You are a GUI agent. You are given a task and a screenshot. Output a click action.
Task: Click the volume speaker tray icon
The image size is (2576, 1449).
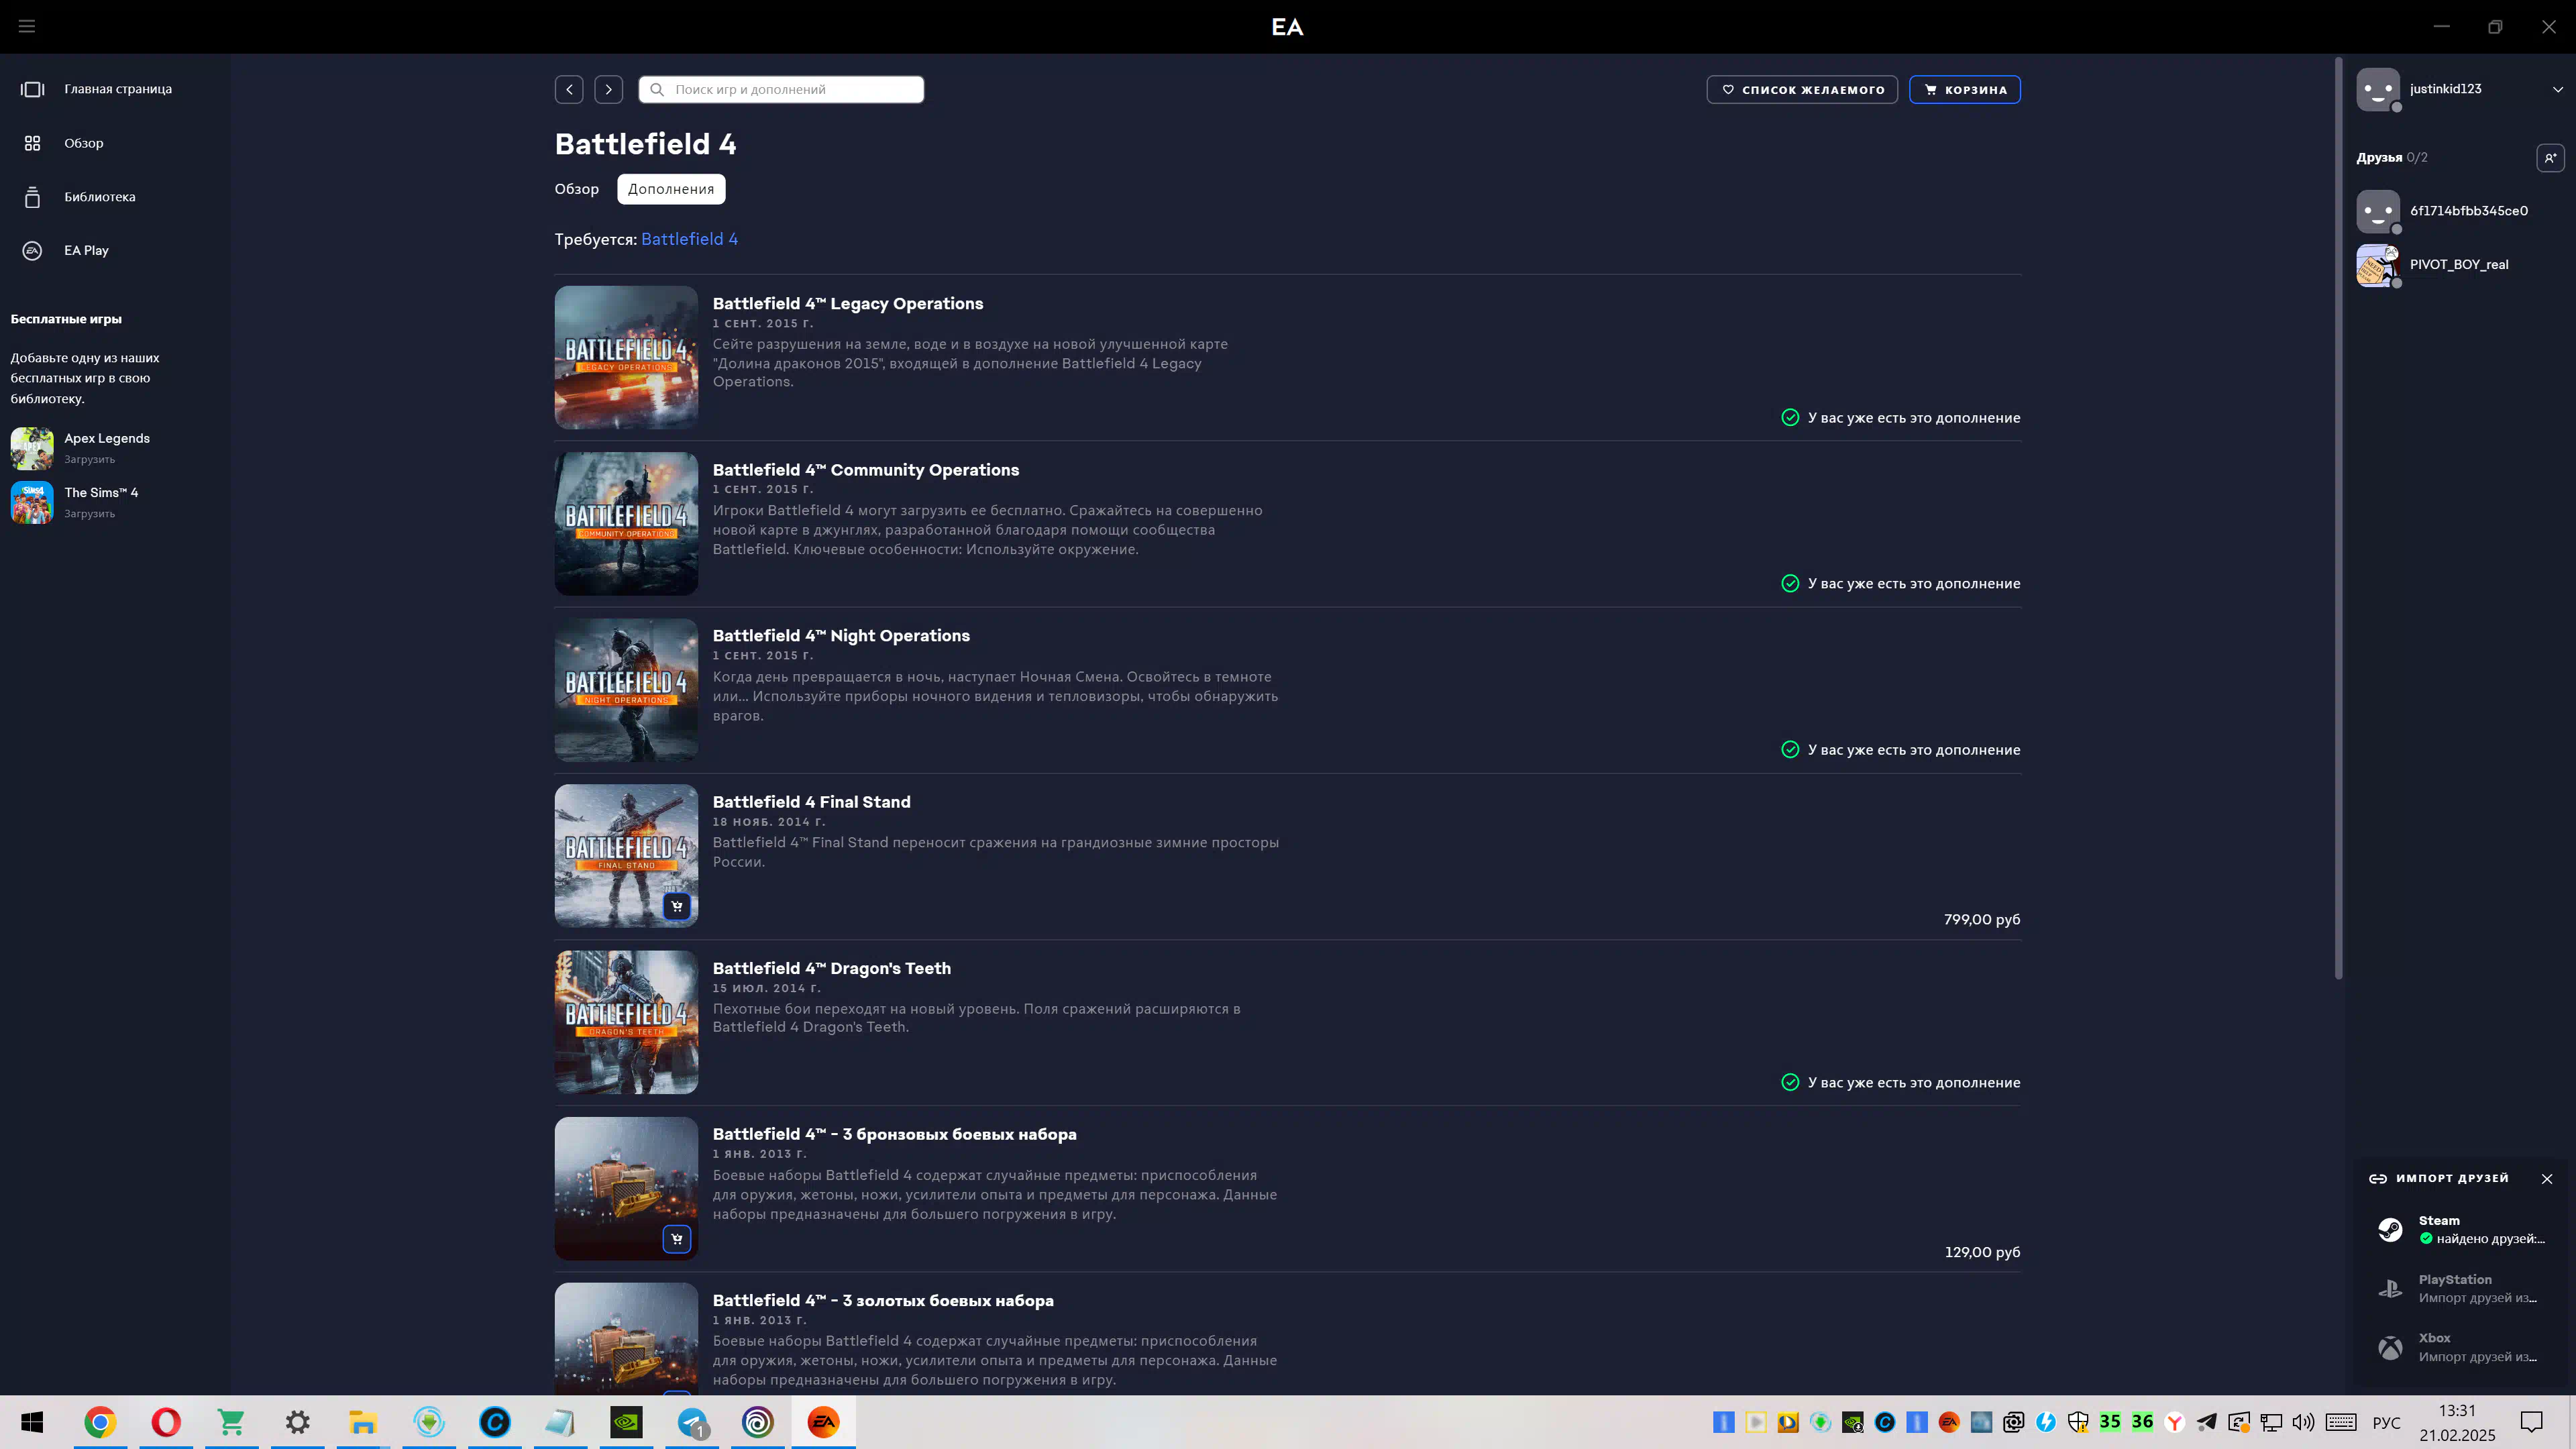[x=2303, y=1422]
